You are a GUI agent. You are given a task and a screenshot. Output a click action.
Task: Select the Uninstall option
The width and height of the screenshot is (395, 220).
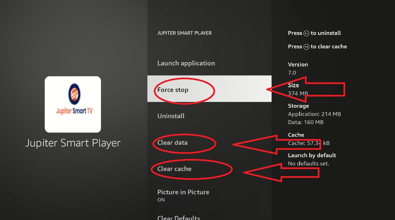pos(171,116)
